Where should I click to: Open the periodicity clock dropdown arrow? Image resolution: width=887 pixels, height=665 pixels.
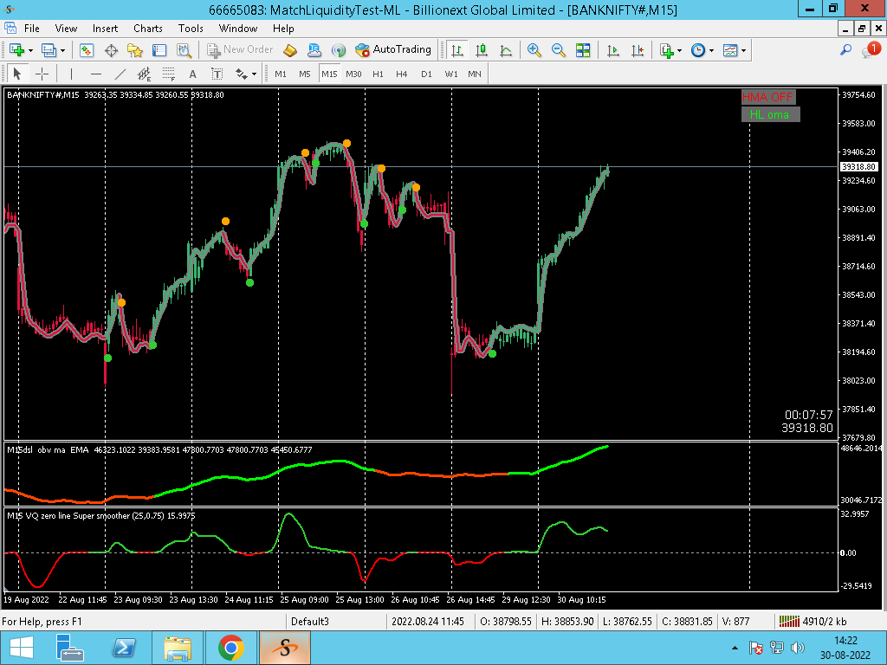(x=711, y=50)
